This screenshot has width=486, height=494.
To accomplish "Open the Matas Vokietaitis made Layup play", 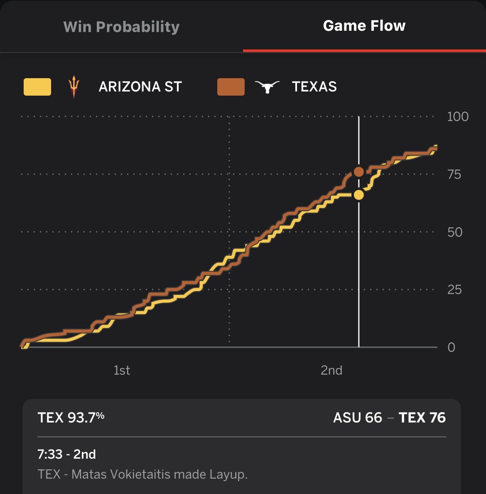I will [142, 474].
